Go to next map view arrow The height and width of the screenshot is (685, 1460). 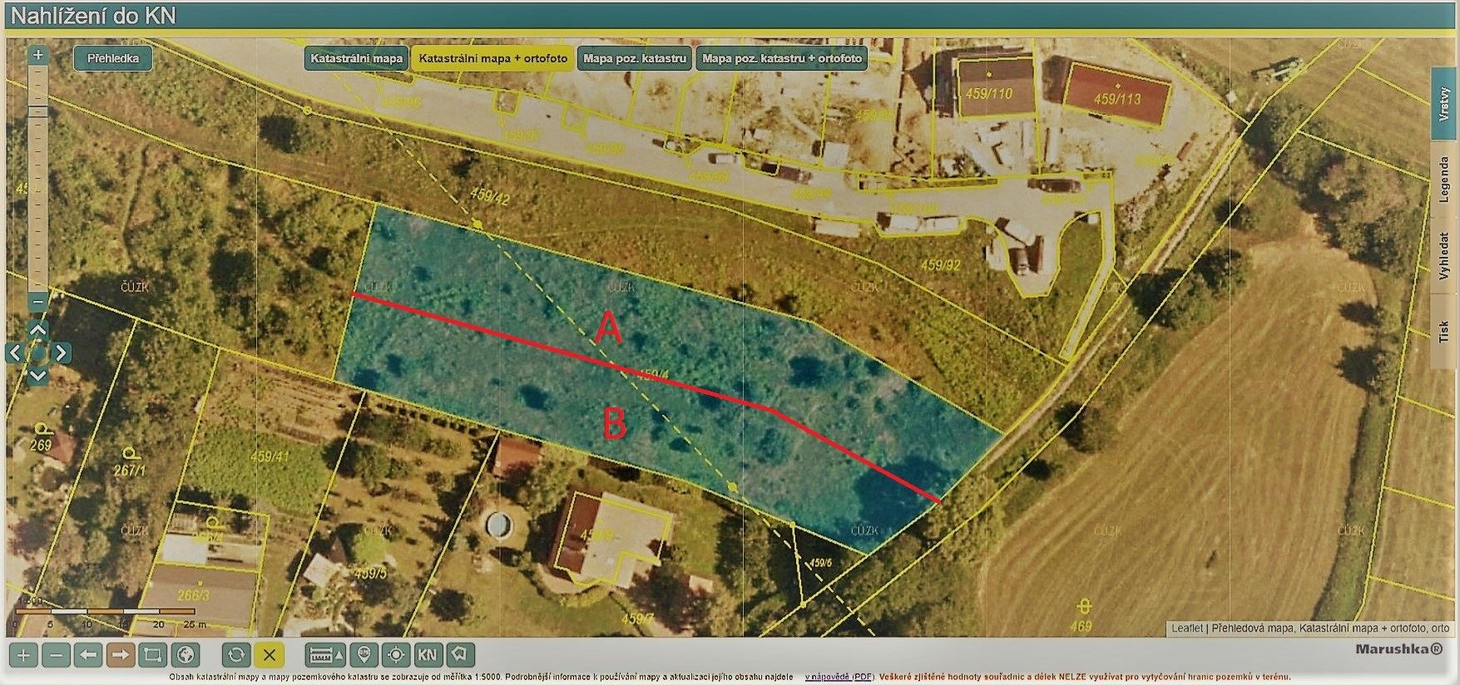point(121,655)
